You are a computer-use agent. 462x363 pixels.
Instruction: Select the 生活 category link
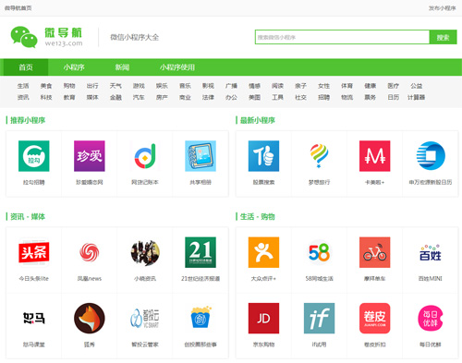23,86
